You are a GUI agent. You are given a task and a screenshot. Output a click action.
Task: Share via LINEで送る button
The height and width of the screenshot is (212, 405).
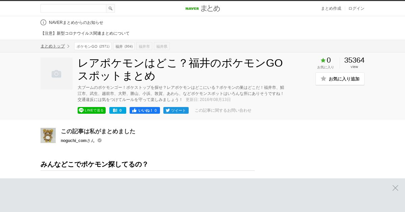[x=91, y=110]
